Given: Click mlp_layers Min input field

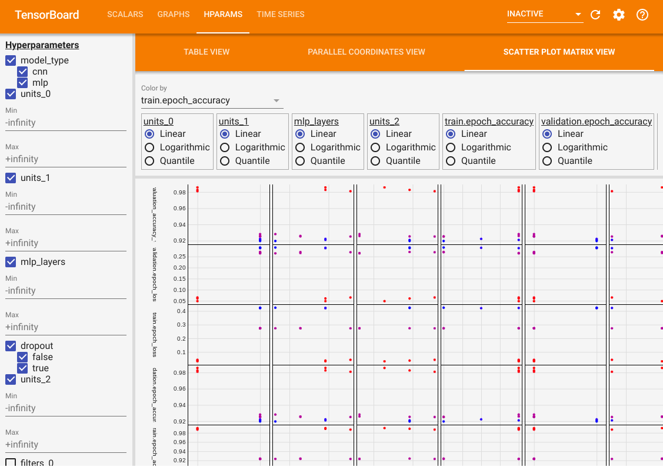Looking at the screenshot, I should tap(65, 291).
